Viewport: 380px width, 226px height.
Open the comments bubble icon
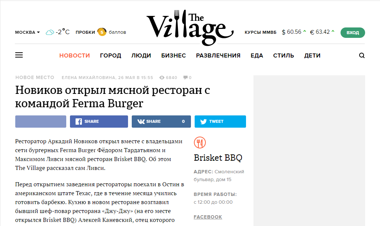tap(186, 78)
